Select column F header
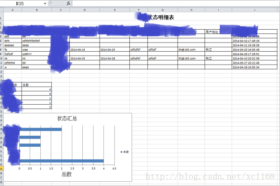Viewport: 280px width, 186px height. tap(139, 10)
